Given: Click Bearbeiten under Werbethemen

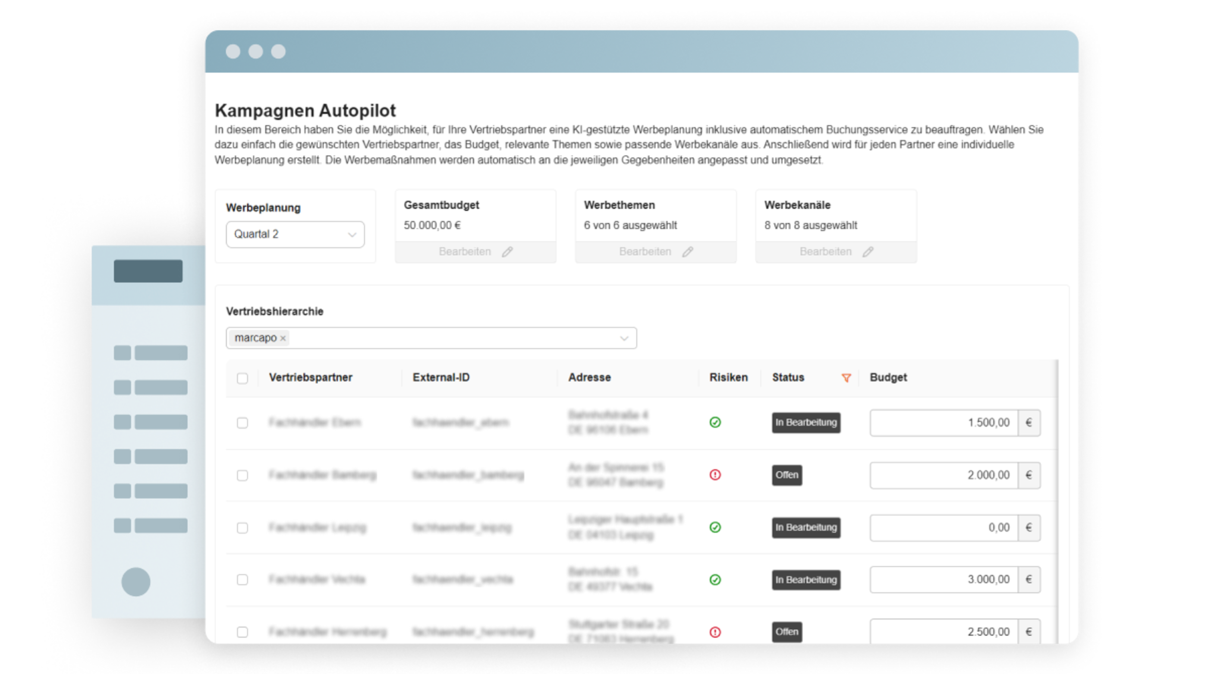Looking at the screenshot, I should coord(645,252).
